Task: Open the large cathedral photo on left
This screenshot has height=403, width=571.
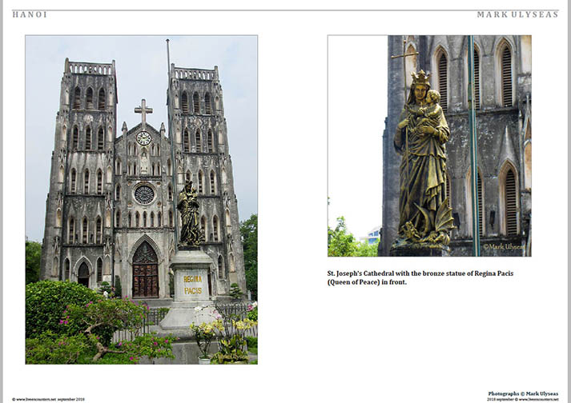Action: click(x=141, y=199)
